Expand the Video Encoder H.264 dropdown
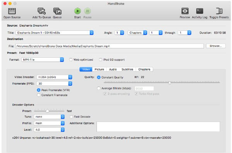This screenshot has height=153, width=232. pyautogui.click(x=54, y=77)
